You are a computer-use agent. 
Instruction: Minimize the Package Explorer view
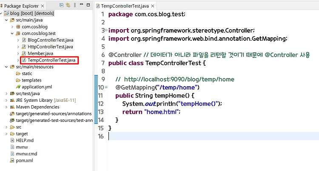pos(81,4)
